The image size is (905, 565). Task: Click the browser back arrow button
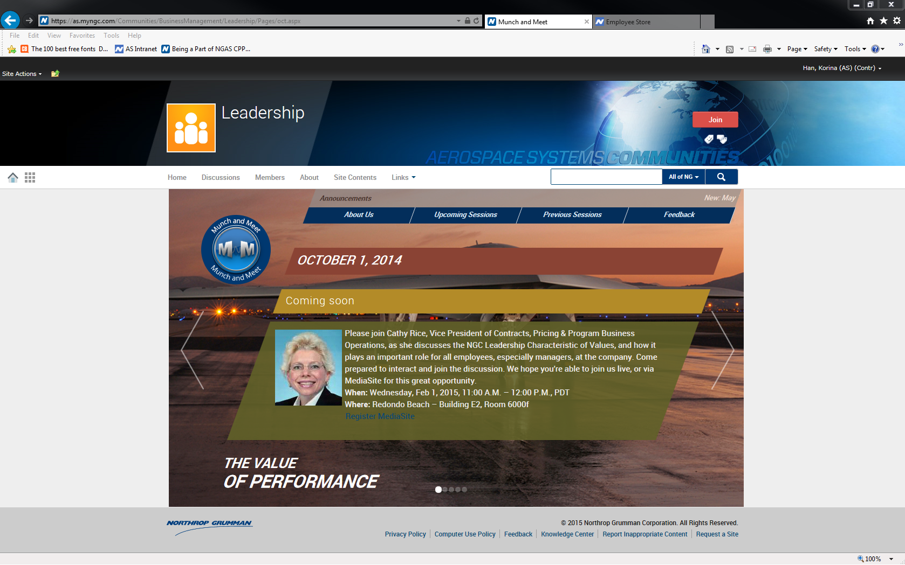coord(10,20)
